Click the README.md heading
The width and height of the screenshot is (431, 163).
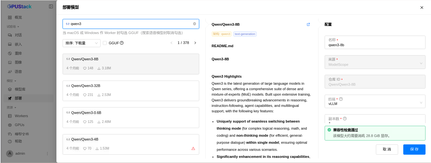point(222,46)
